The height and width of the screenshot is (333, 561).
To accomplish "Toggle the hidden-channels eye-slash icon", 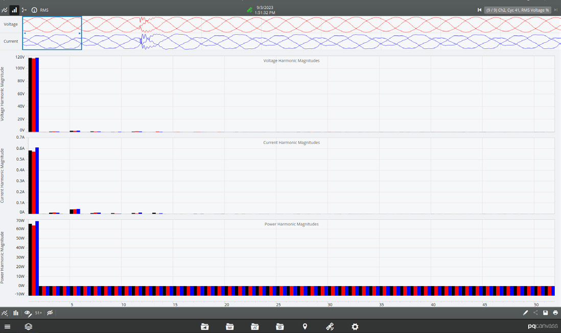I will (50, 313).
